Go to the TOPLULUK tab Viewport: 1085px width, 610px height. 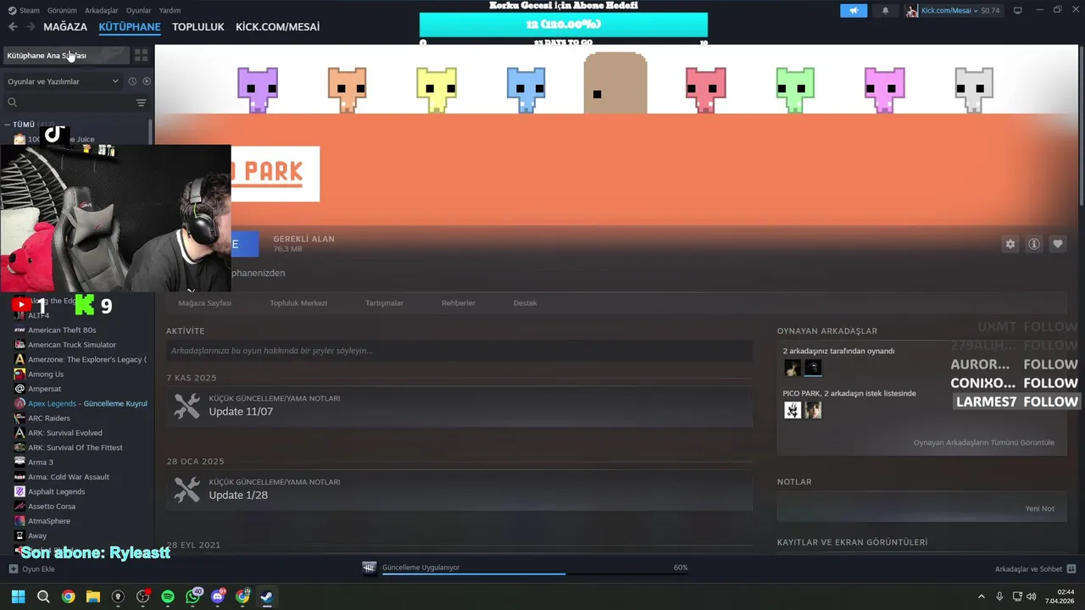[198, 27]
